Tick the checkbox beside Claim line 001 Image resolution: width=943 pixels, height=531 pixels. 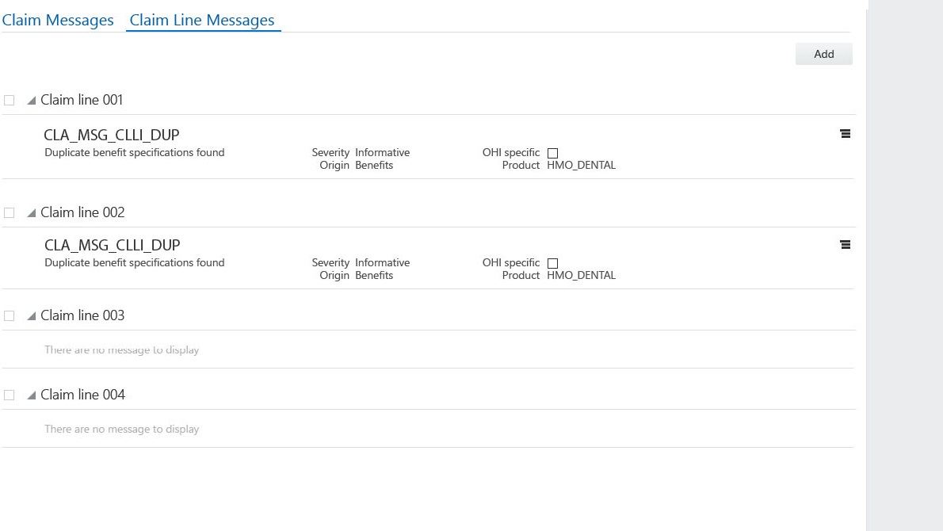(x=9, y=101)
